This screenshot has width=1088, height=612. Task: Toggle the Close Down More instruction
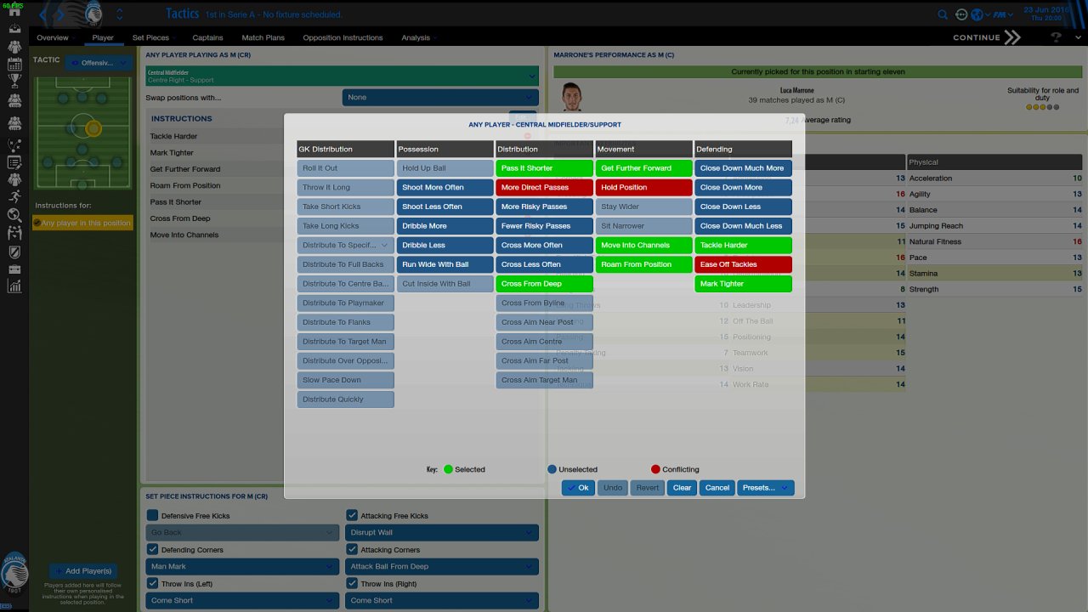[x=743, y=188]
